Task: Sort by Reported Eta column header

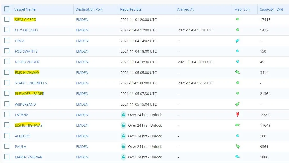Action: 131,9
